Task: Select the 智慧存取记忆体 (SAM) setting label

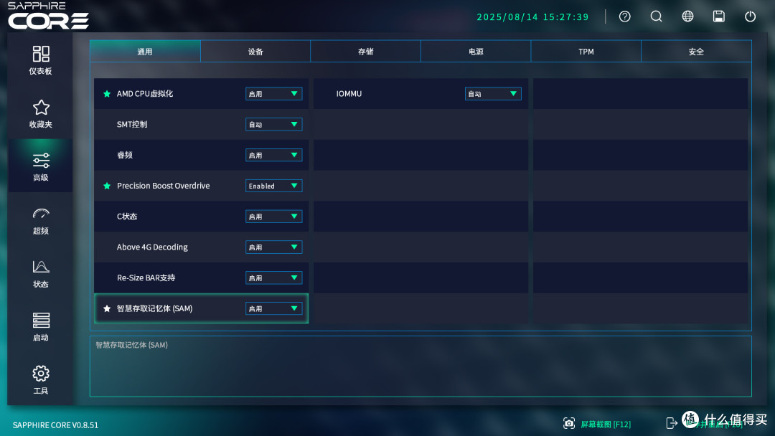Action: click(x=155, y=308)
